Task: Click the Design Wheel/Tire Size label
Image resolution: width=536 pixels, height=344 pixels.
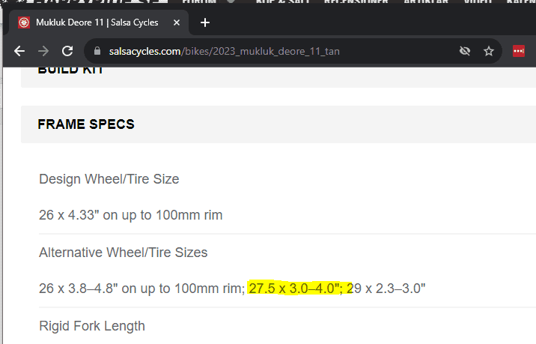Action: (x=109, y=179)
